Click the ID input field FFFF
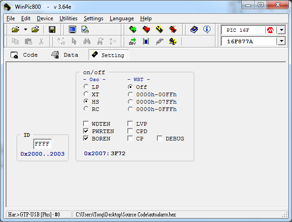This screenshot has height=222, width=292. point(42,144)
